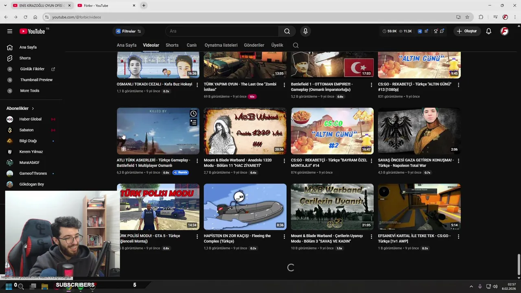Viewport: 521px width, 293px height.
Task: Open Chrome three-dot menu
Action: tap(514, 17)
